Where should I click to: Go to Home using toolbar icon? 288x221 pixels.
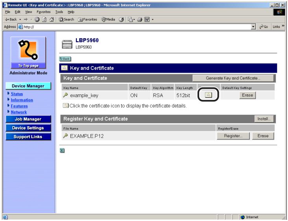(52, 19)
